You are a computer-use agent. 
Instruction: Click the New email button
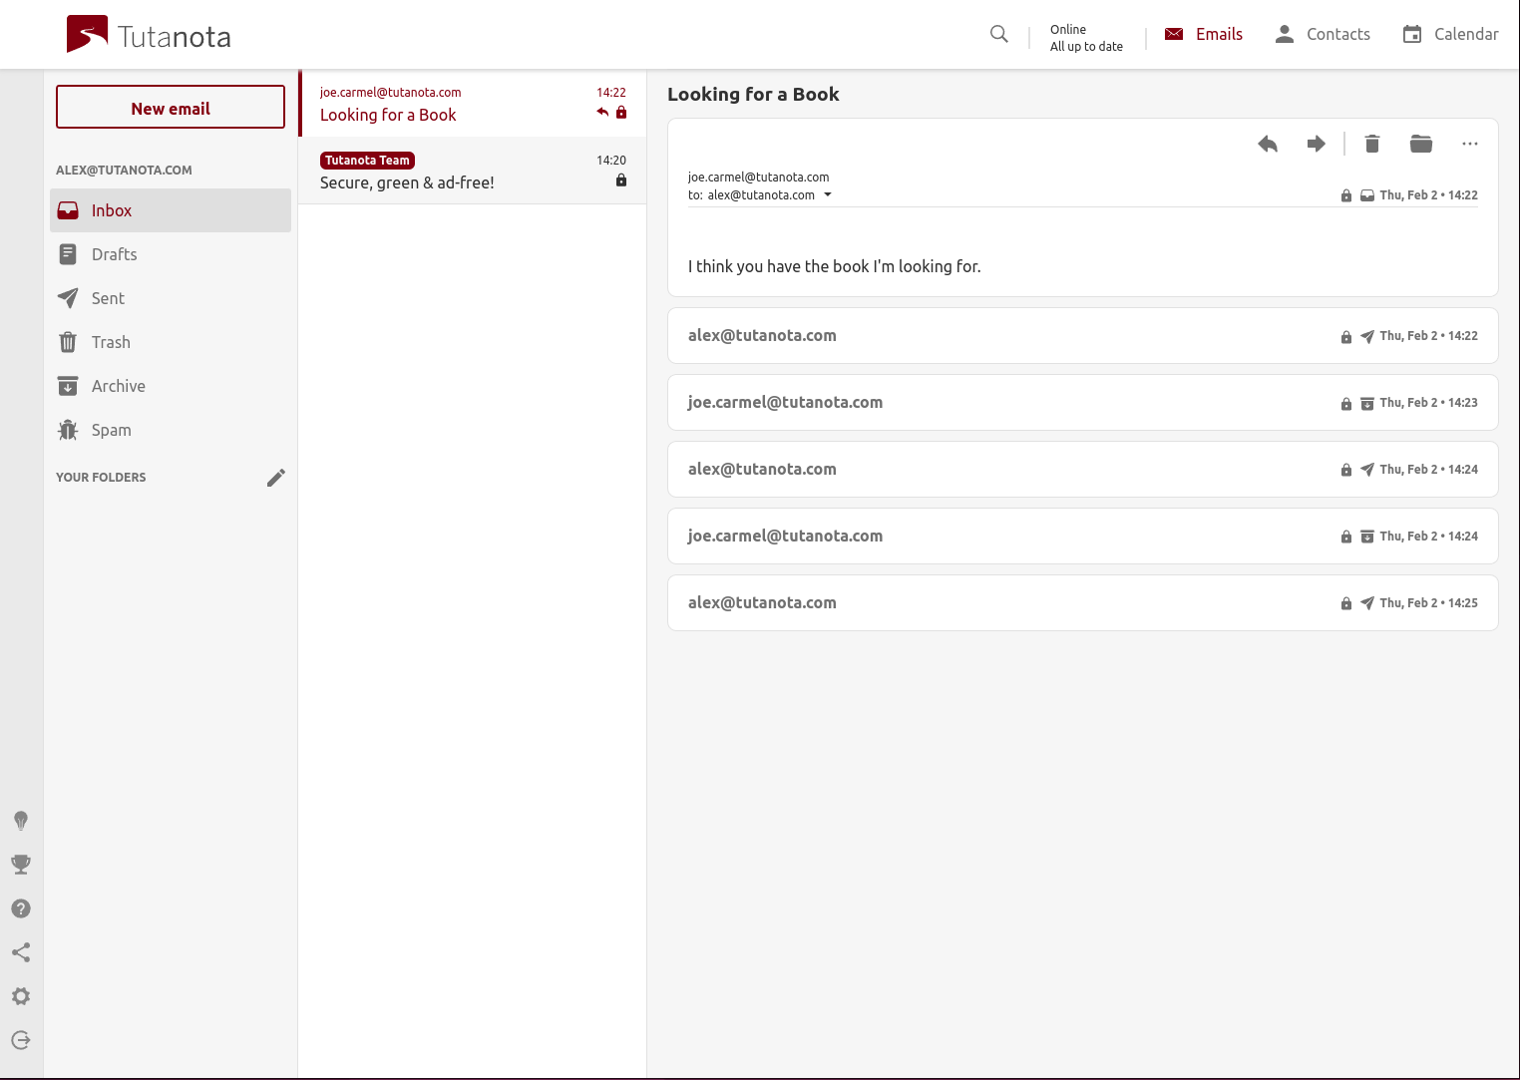coord(171,108)
